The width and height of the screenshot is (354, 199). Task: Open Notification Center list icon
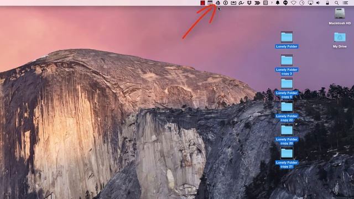[x=345, y=3]
